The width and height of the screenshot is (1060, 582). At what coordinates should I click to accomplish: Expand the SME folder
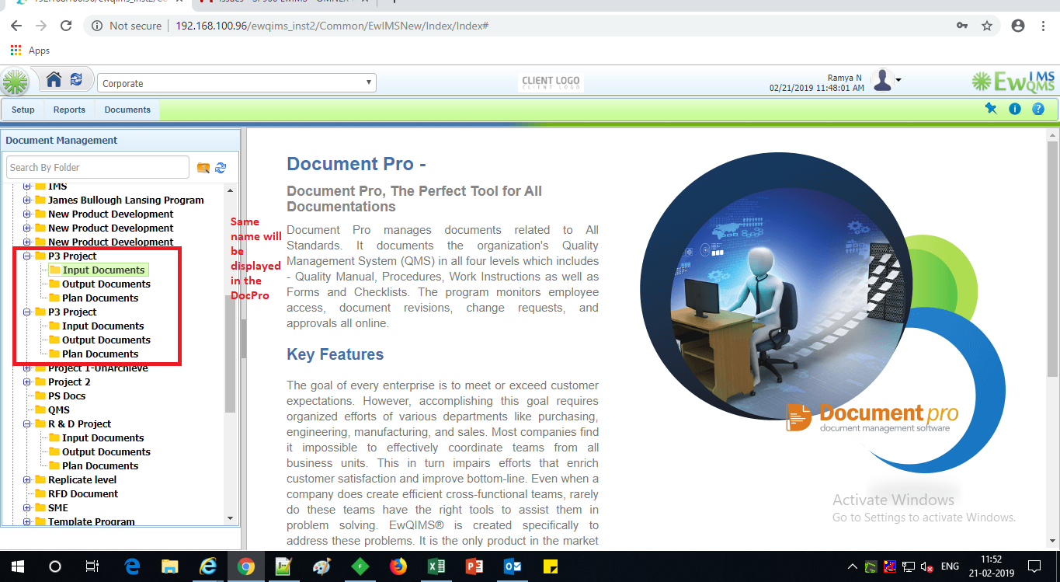tap(27, 508)
